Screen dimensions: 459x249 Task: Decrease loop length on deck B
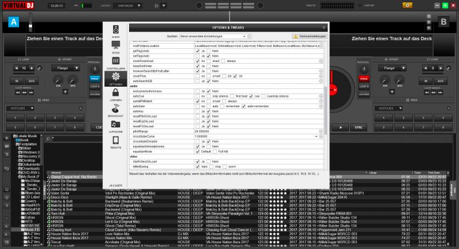pos(425,68)
